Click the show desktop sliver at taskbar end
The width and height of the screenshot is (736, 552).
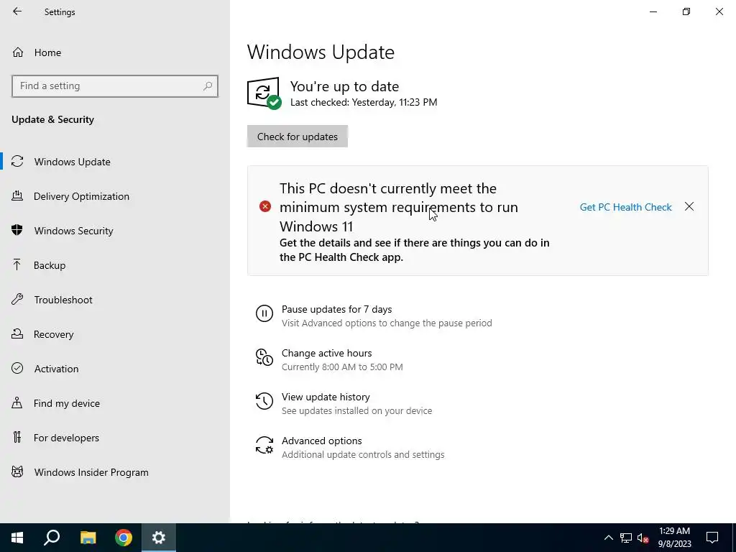pos(734,538)
